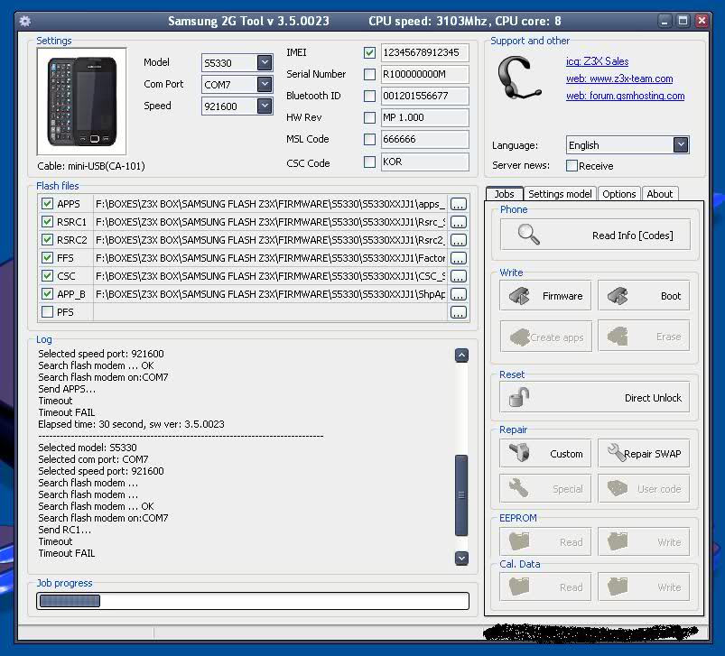This screenshot has width=725, height=656.
Task: Click the log scrollbar thumb
Action: pyautogui.click(x=461, y=495)
